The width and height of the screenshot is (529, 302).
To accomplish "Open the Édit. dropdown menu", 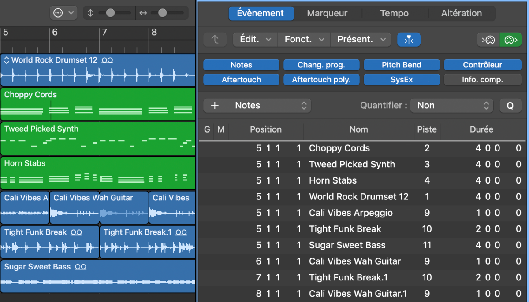I will coord(255,40).
